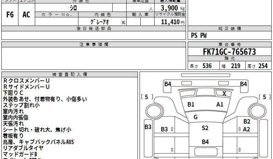Click the '検査員記入欄' section header

coord(70,75)
